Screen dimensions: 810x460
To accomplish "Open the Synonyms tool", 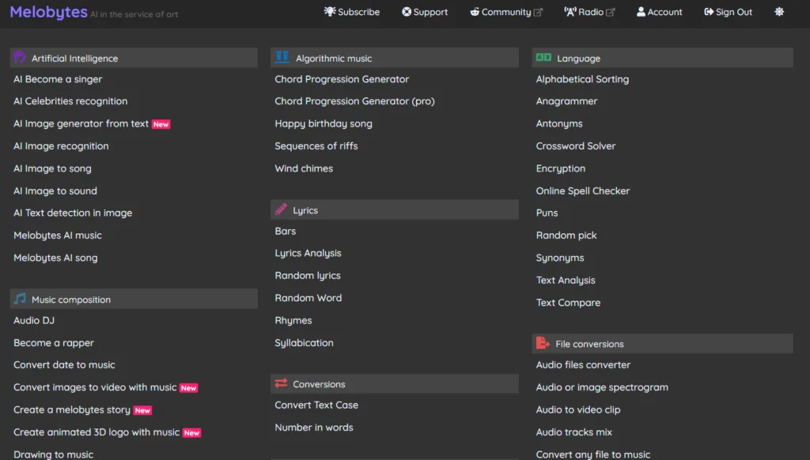I will coord(560,258).
